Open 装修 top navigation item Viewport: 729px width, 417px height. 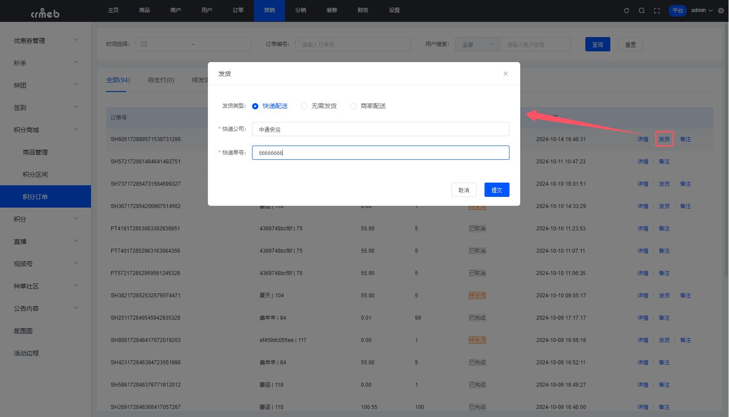(332, 10)
